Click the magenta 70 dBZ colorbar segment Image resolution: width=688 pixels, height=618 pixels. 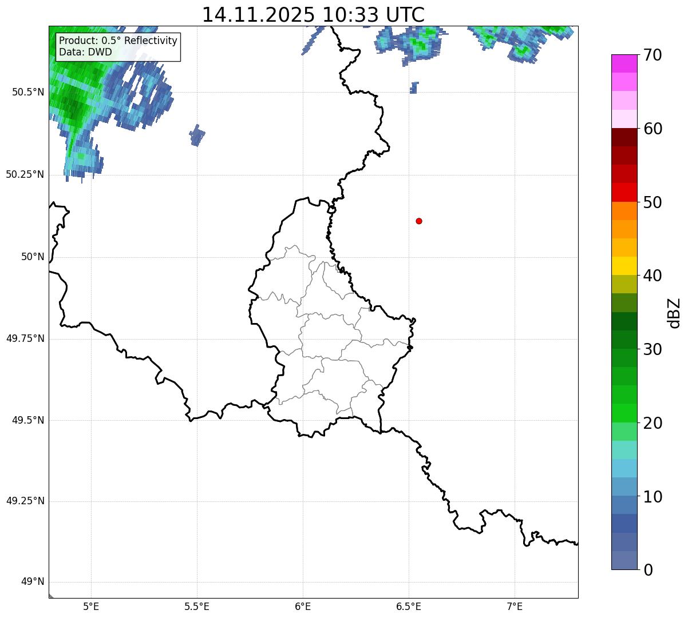[624, 63]
